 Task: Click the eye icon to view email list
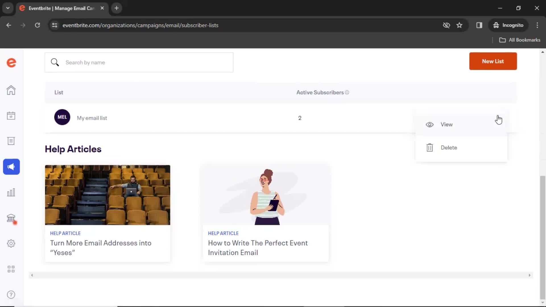coord(430,124)
